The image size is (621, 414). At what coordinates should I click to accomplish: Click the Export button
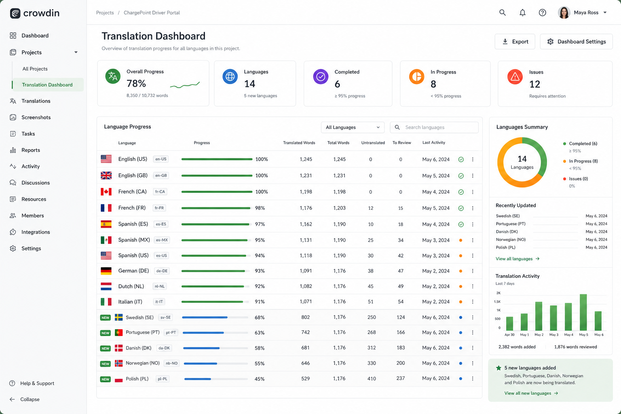pyautogui.click(x=515, y=42)
